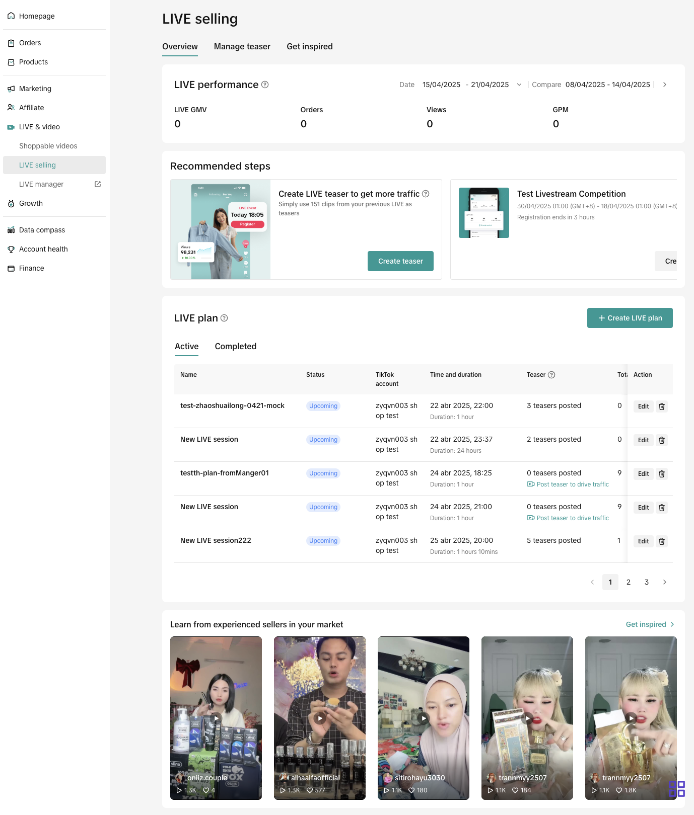Delete the 21:00 New LIVE session plan

(662, 508)
